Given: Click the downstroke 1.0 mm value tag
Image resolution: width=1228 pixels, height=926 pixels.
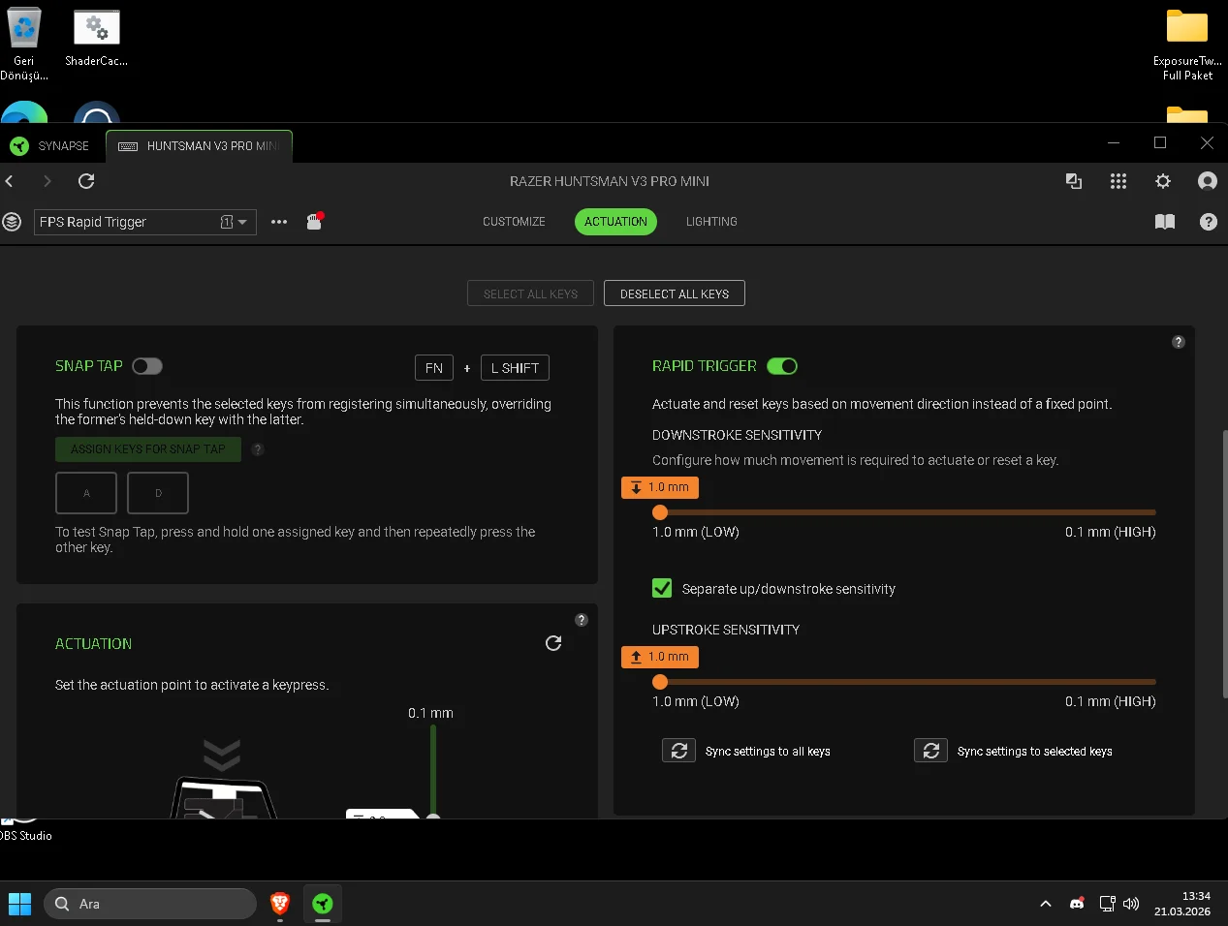Looking at the screenshot, I should 660,487.
